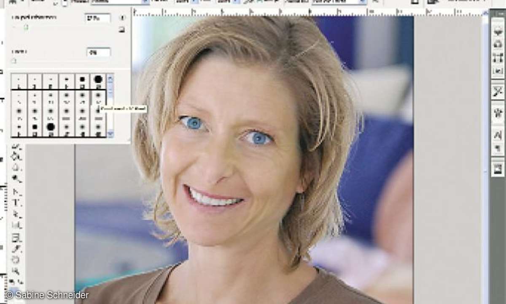506x304 pixels.
Task: Select the Shape tool in the toolbox
Action: coord(17,225)
